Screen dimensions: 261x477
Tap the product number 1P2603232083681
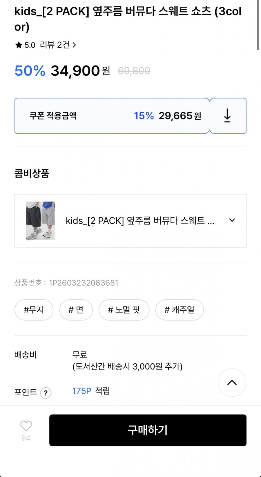pyautogui.click(x=84, y=283)
